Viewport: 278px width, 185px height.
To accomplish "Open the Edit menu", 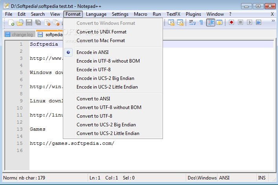I will [22, 14].
